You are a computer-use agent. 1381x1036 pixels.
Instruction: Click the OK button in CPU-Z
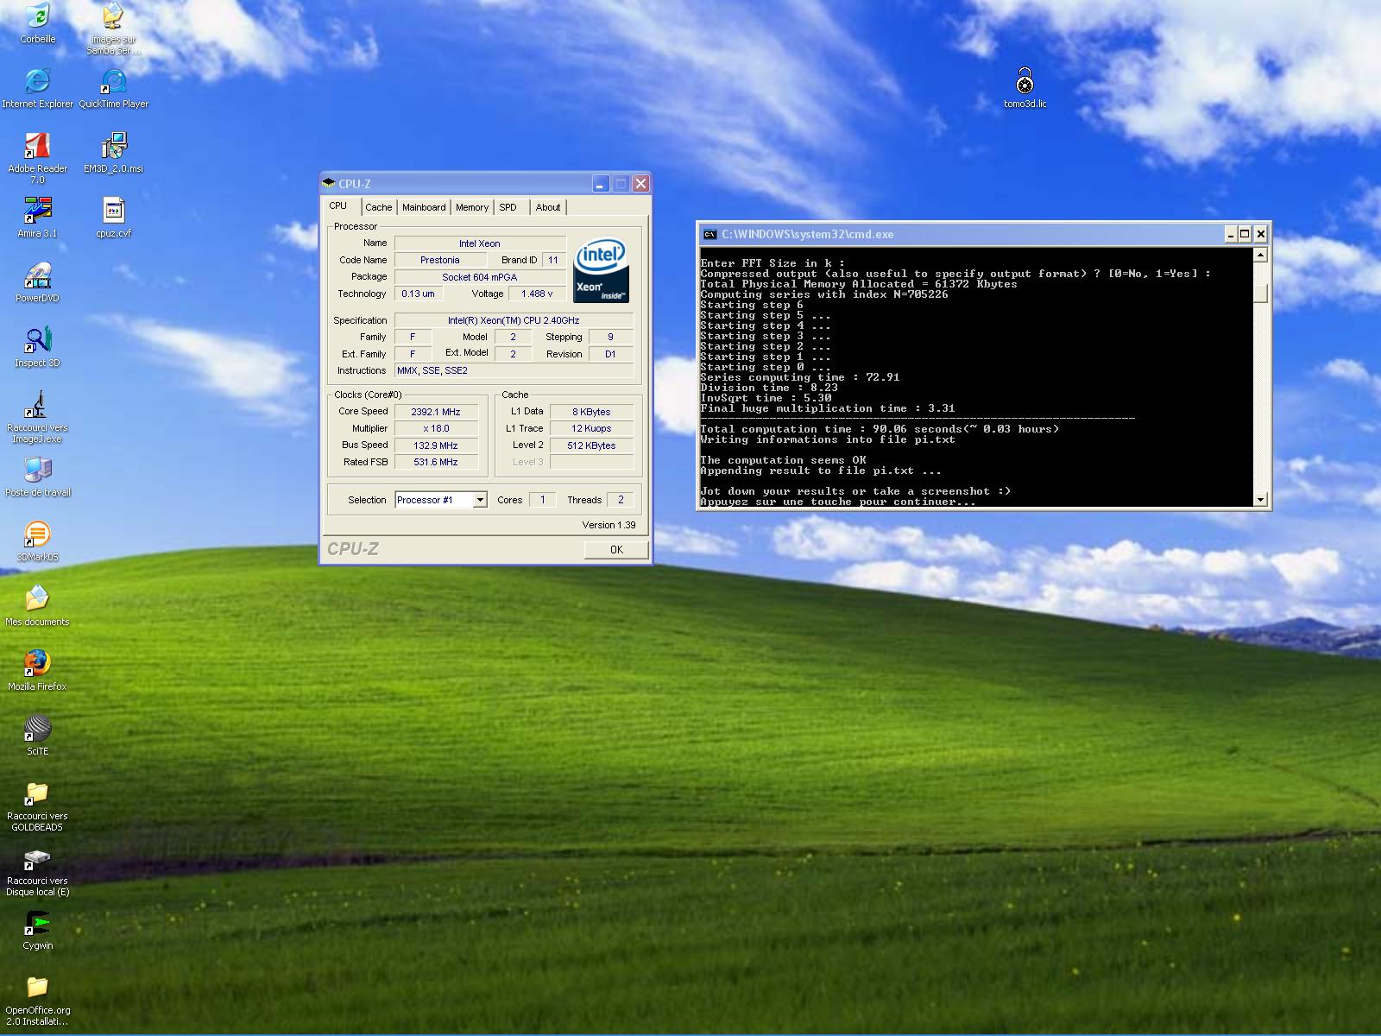(x=616, y=550)
